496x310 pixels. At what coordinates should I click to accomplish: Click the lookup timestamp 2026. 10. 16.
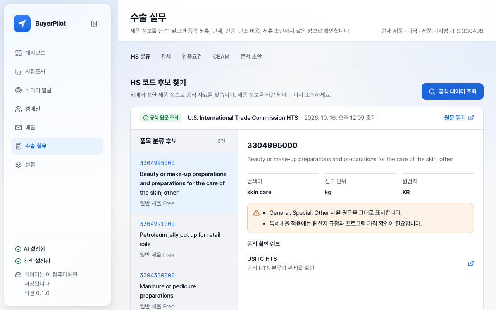point(340,118)
